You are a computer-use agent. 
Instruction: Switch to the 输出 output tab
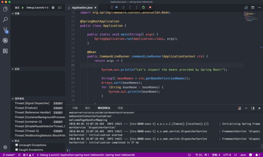88,108
